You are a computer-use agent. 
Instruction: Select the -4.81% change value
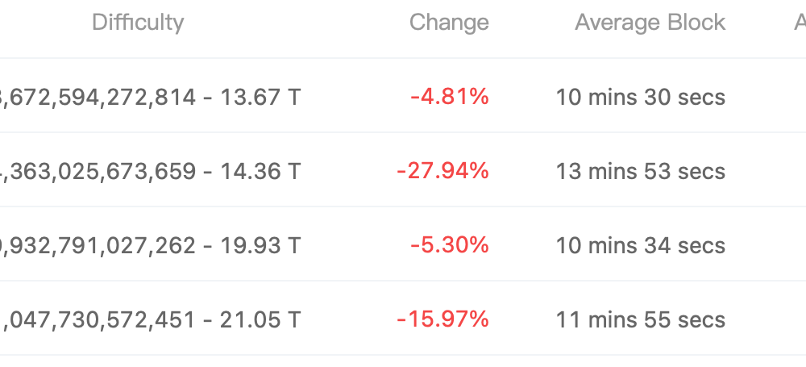[449, 96]
